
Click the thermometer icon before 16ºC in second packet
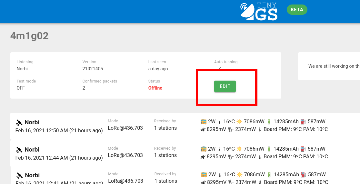point(219,149)
